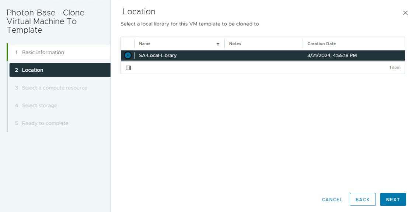
Task: Select step 5 Ready to complete
Action: [x=60, y=123]
